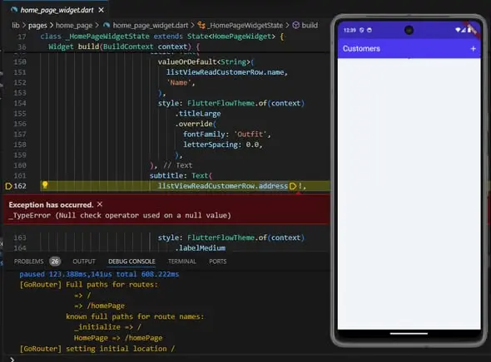Open the PORTS panel tab

click(x=218, y=262)
